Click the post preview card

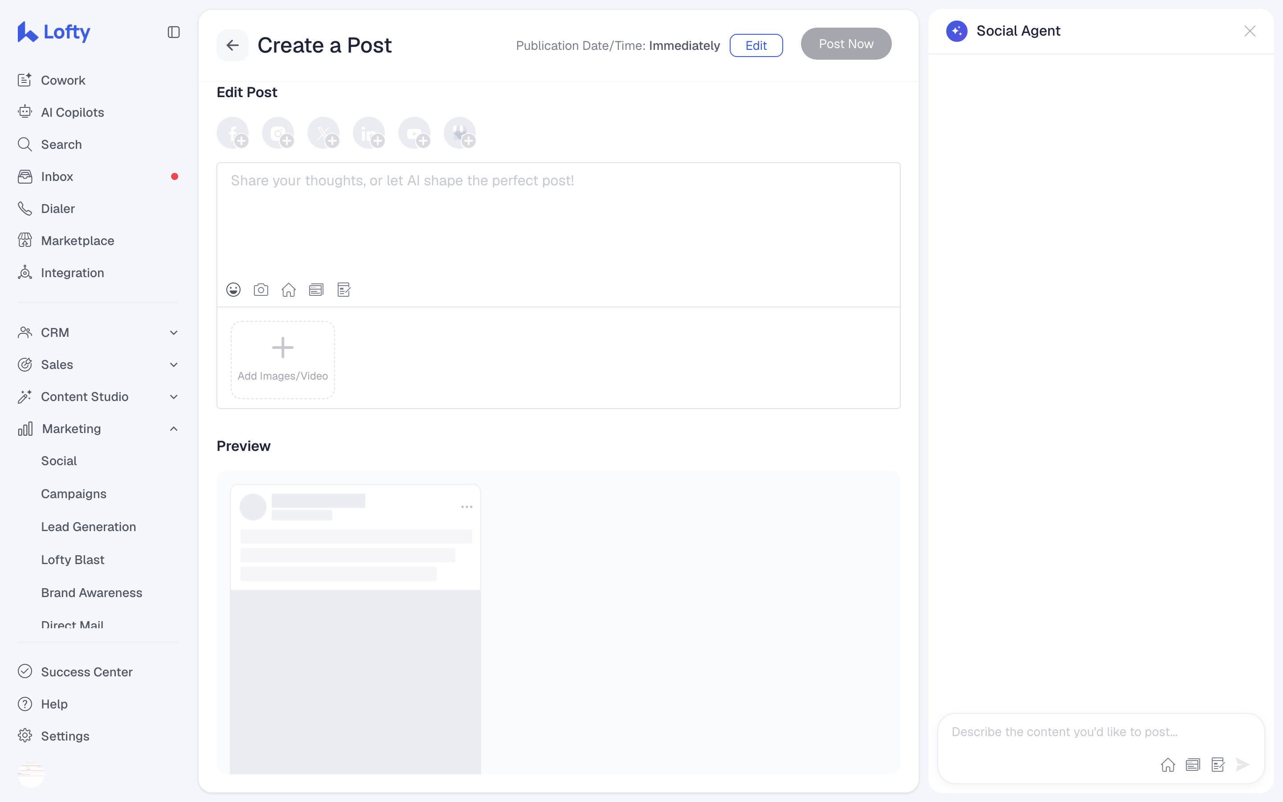[355, 629]
